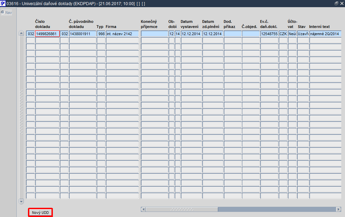Viewport: 345px width, 217px height.
Task: Click the Stav field showing Uzavř
Action: coord(303,34)
